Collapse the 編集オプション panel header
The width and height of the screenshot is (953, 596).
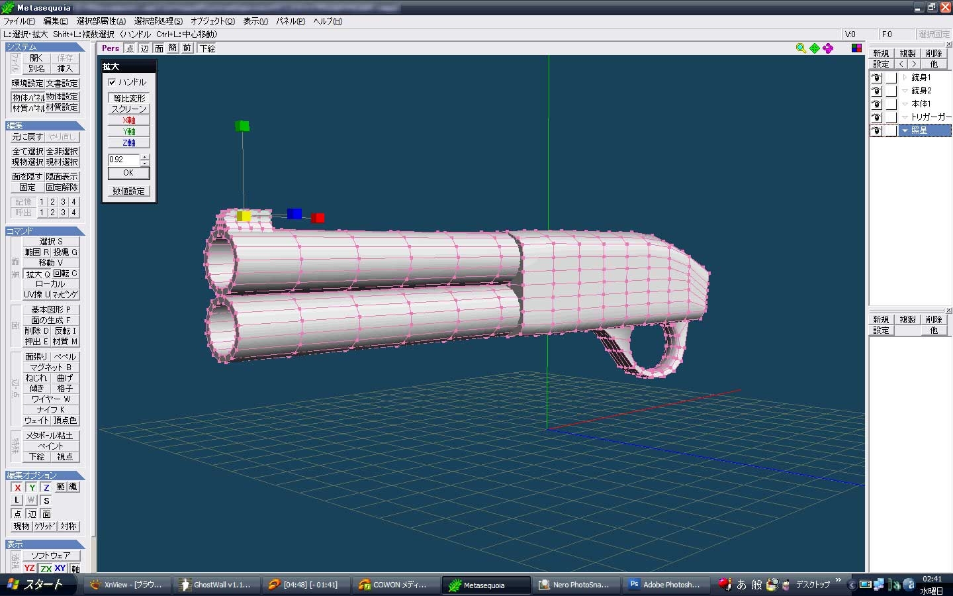pos(45,475)
